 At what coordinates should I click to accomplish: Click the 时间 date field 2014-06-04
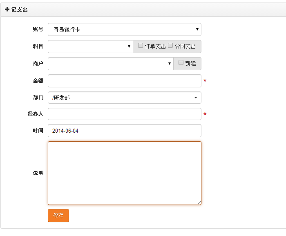125,131
